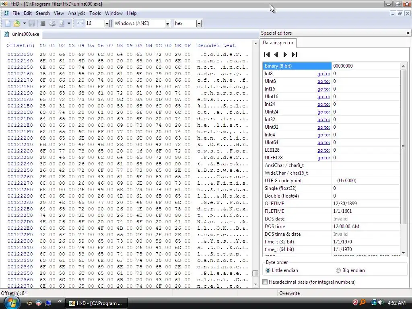Click the Decoded text column header

tap(216, 45)
